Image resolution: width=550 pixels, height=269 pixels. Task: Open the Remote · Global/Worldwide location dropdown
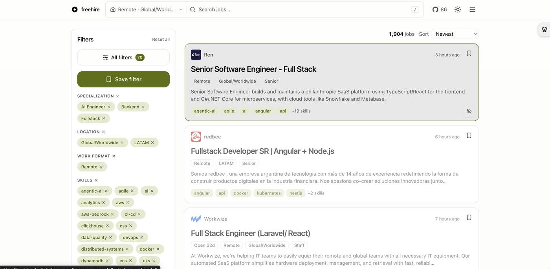[146, 9]
